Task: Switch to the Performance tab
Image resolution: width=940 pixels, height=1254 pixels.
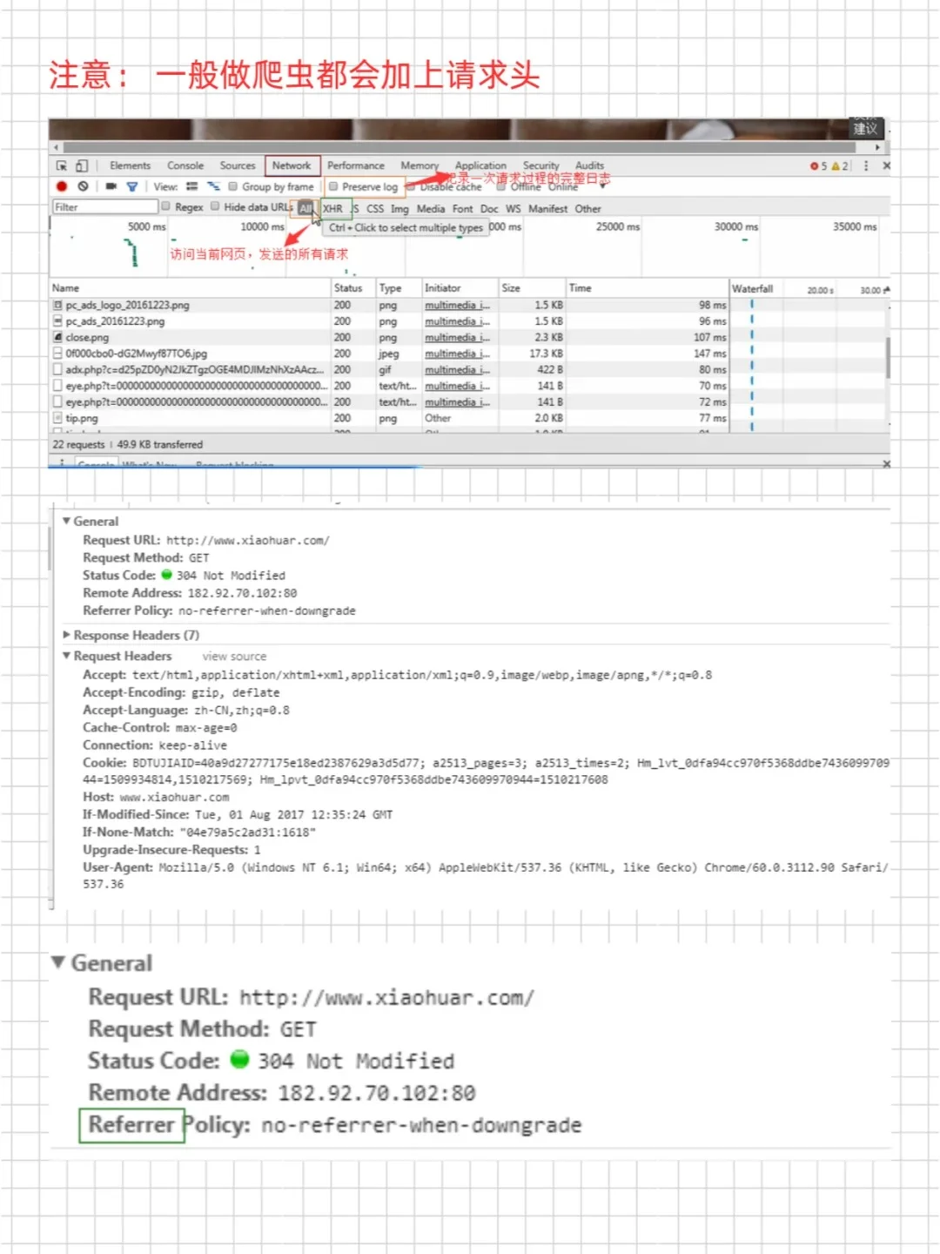Action: pyautogui.click(x=356, y=165)
